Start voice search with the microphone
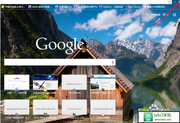 tap(113, 62)
